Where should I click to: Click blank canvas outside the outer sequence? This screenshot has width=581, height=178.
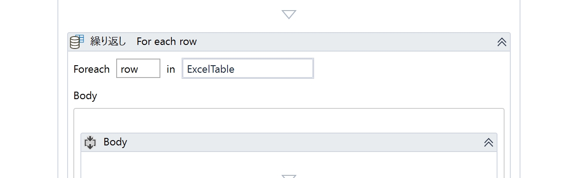29,88
